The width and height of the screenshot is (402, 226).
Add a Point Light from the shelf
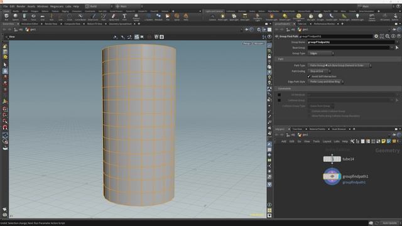click(x=222, y=17)
